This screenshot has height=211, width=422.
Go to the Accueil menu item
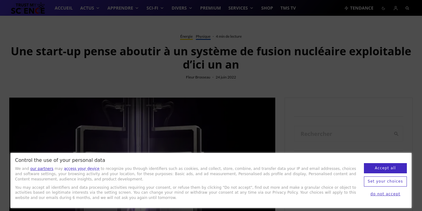pyautogui.click(x=64, y=8)
